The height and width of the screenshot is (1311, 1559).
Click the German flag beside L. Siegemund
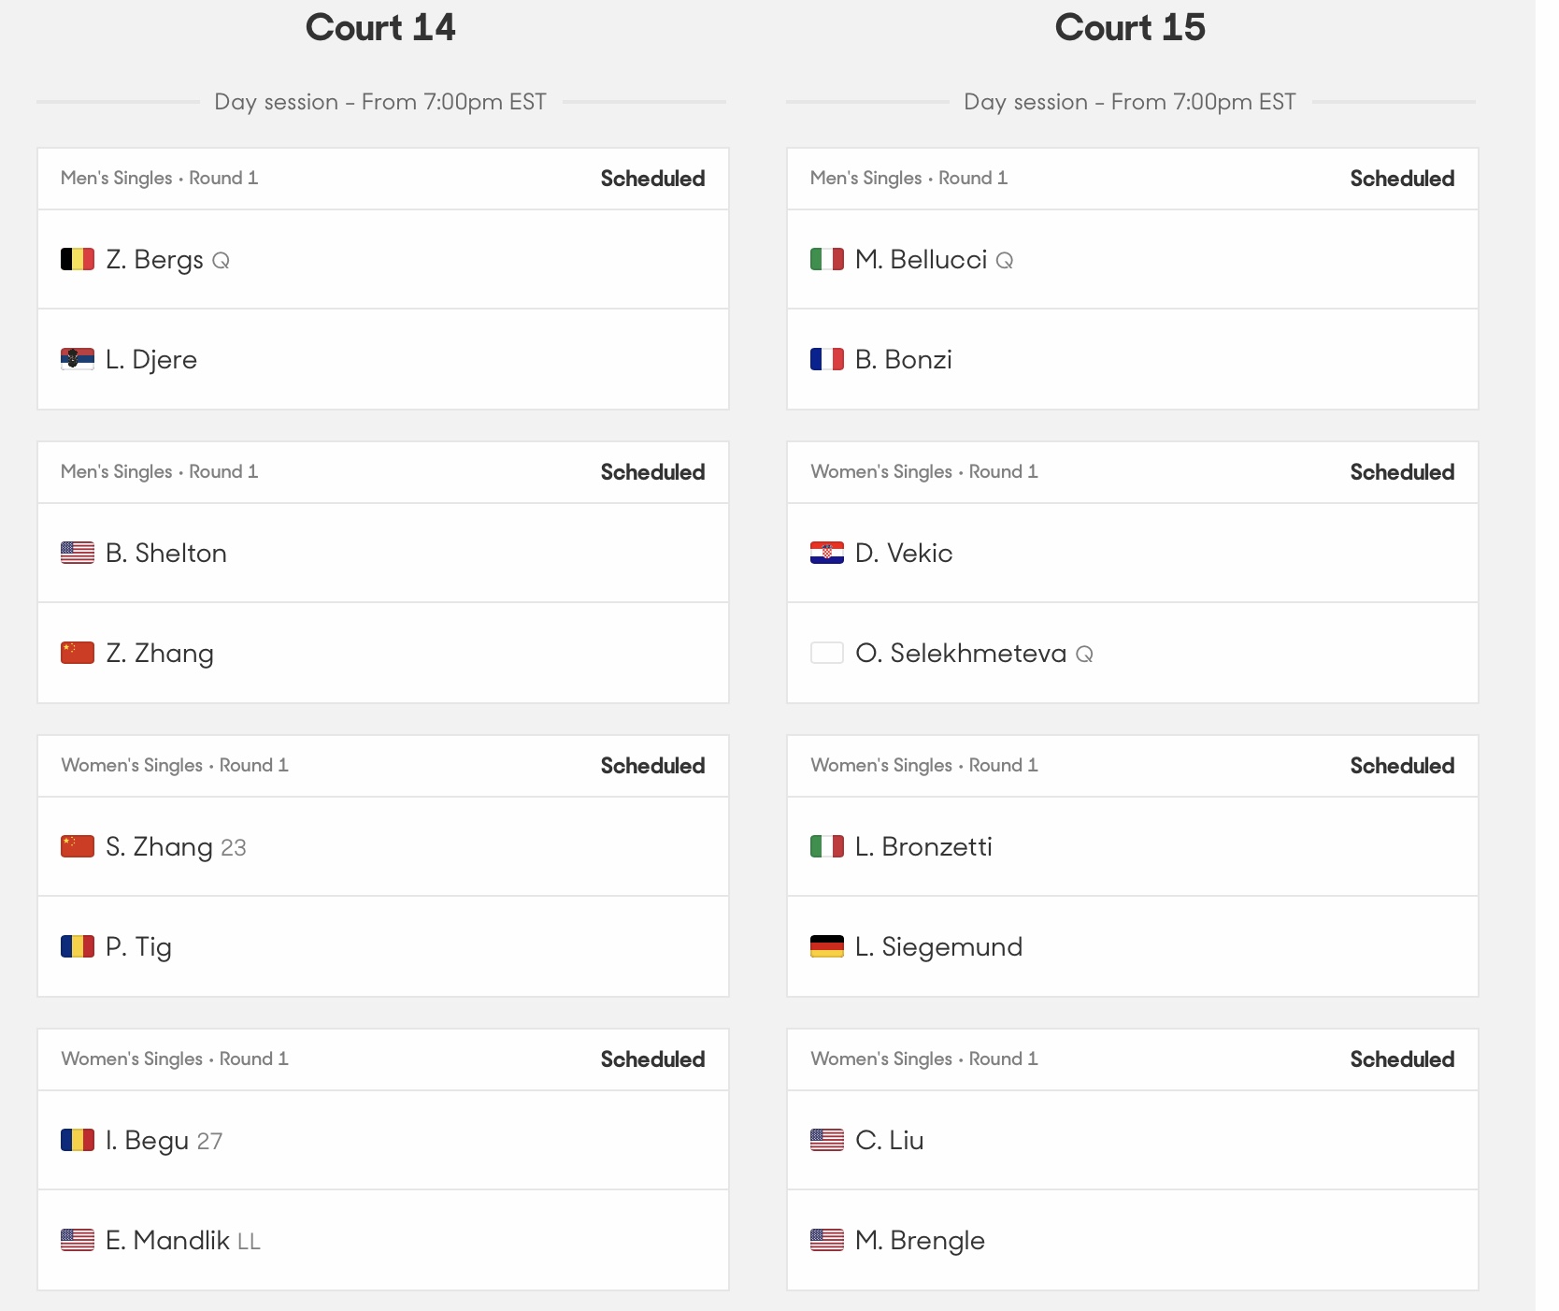point(827,946)
